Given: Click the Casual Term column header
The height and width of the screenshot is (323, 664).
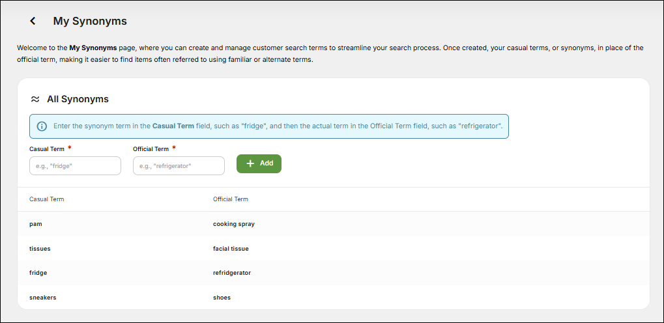Looking at the screenshot, I should [x=47, y=199].
